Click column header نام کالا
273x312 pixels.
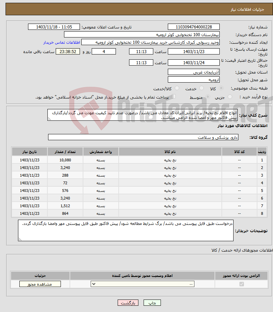[170, 152]
